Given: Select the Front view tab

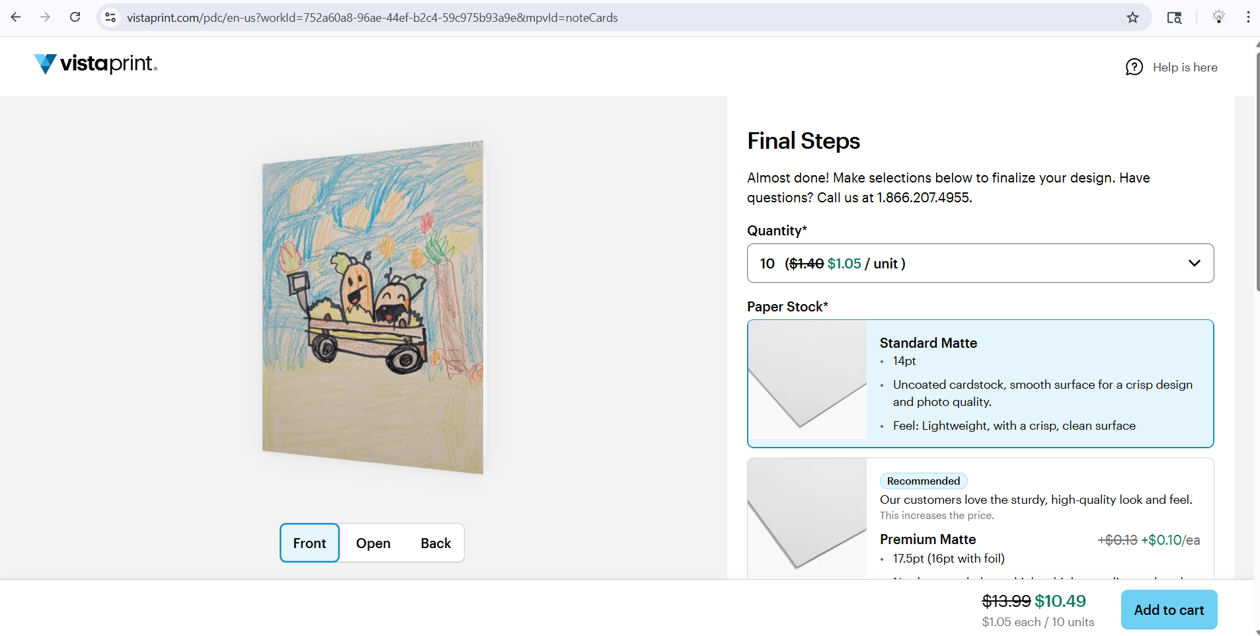Looking at the screenshot, I should click(309, 543).
